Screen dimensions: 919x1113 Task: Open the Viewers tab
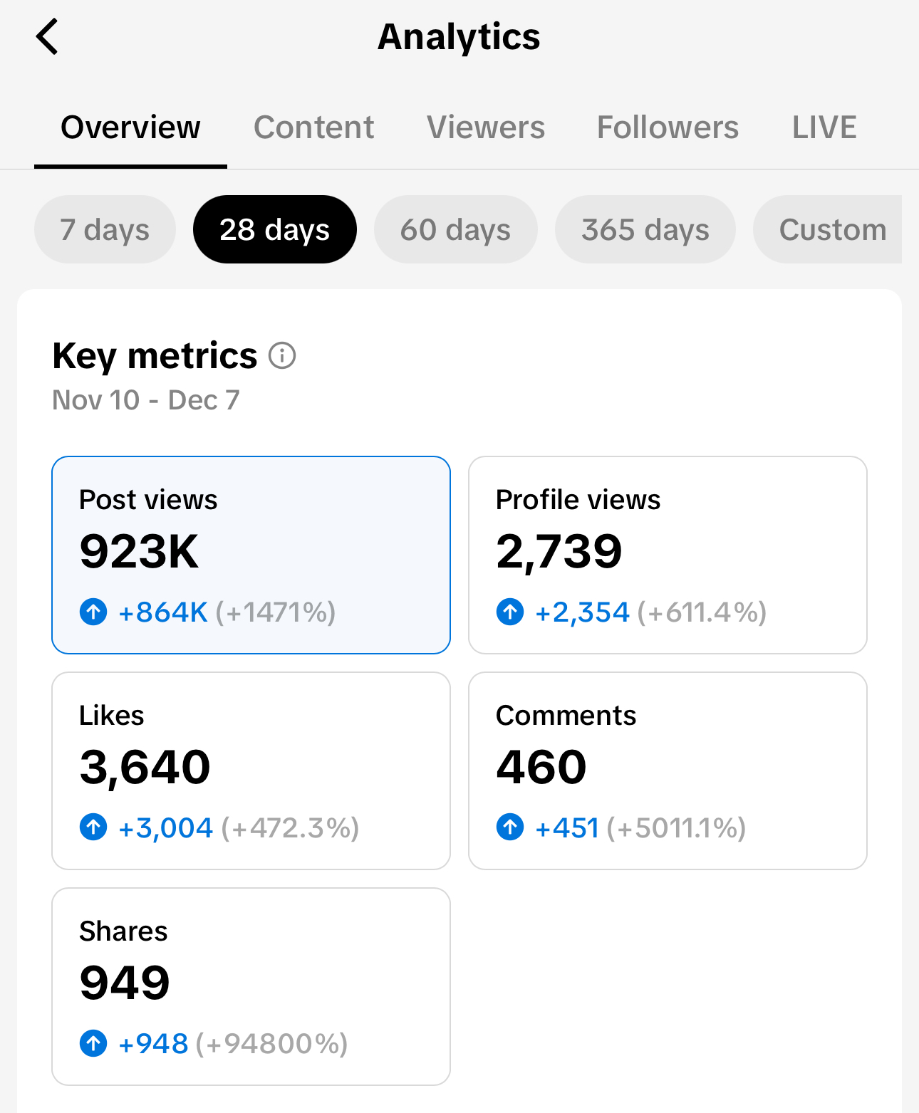pyautogui.click(x=486, y=127)
